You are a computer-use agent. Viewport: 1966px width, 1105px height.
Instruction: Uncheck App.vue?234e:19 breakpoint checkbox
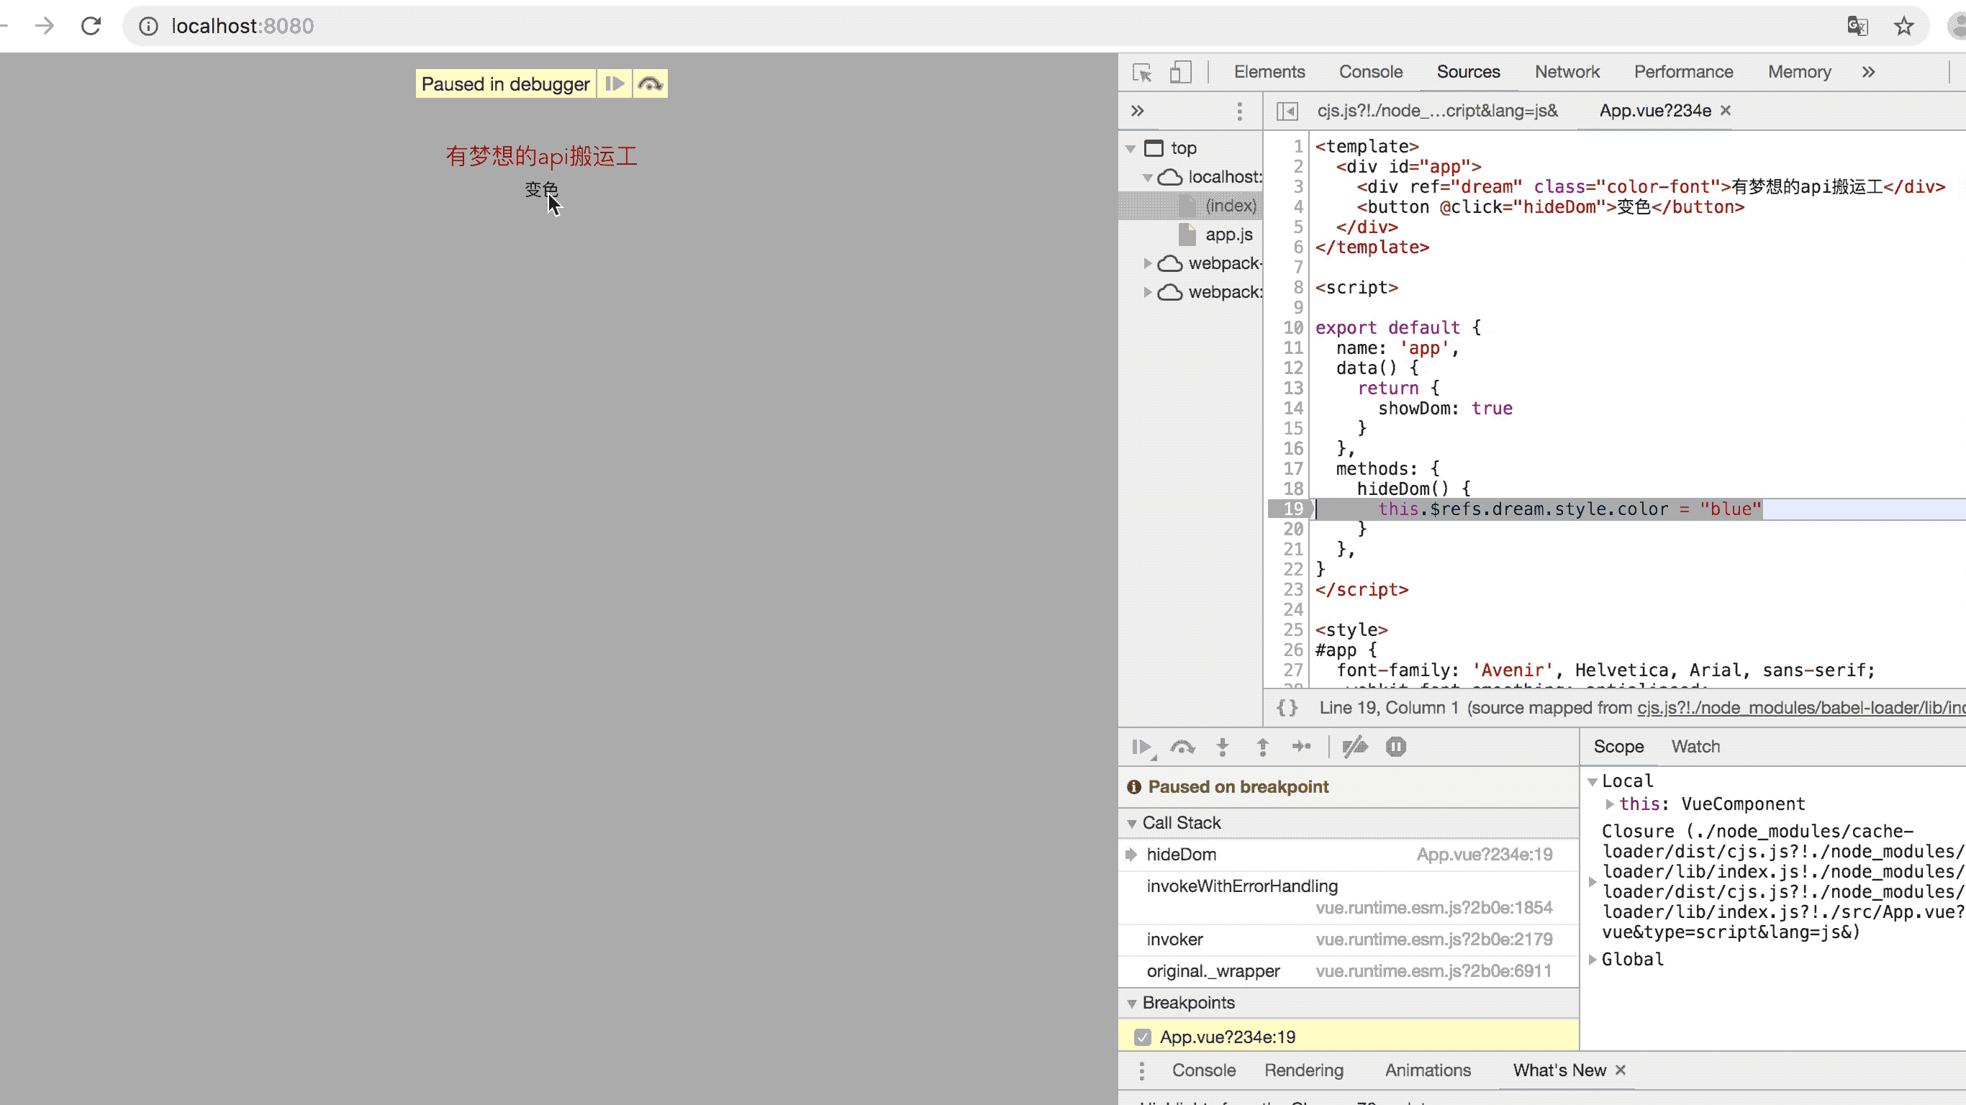tap(1143, 1037)
